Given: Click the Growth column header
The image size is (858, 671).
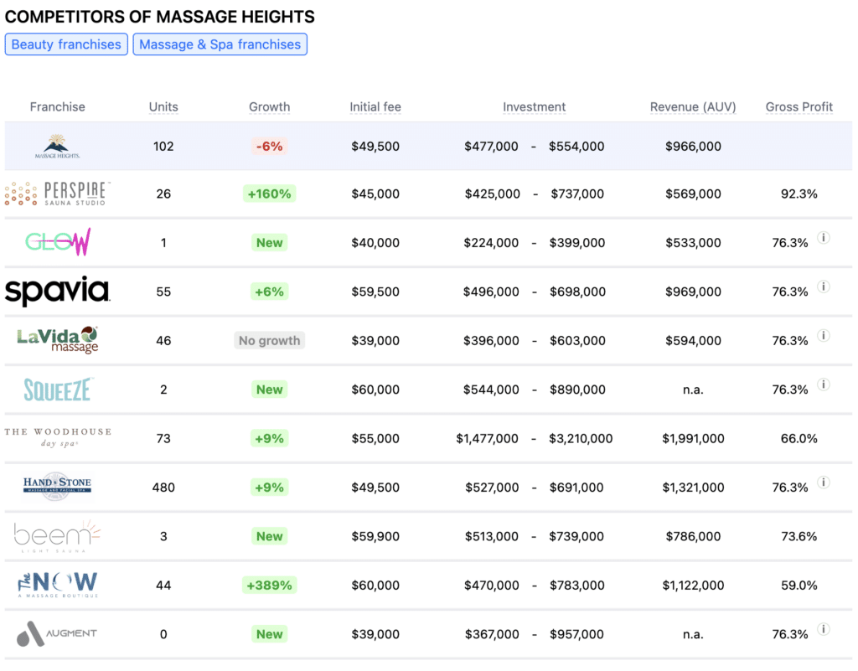Looking at the screenshot, I should tap(269, 106).
